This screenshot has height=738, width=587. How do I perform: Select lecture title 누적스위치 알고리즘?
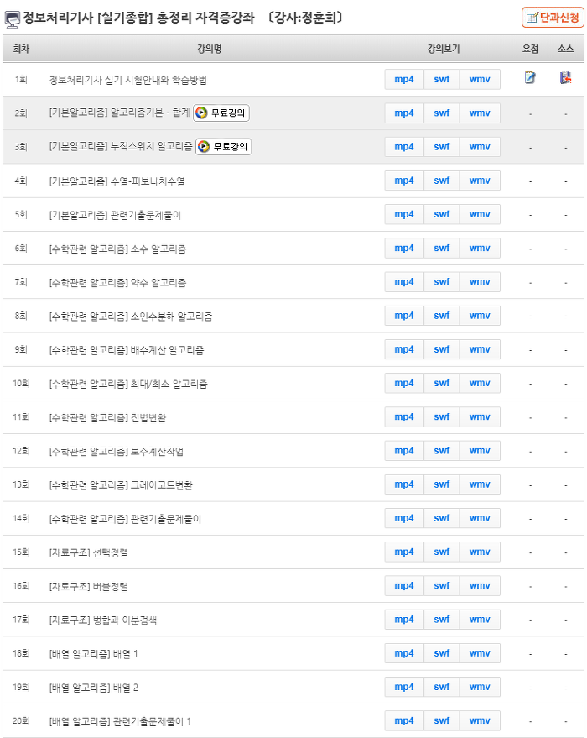(151, 147)
